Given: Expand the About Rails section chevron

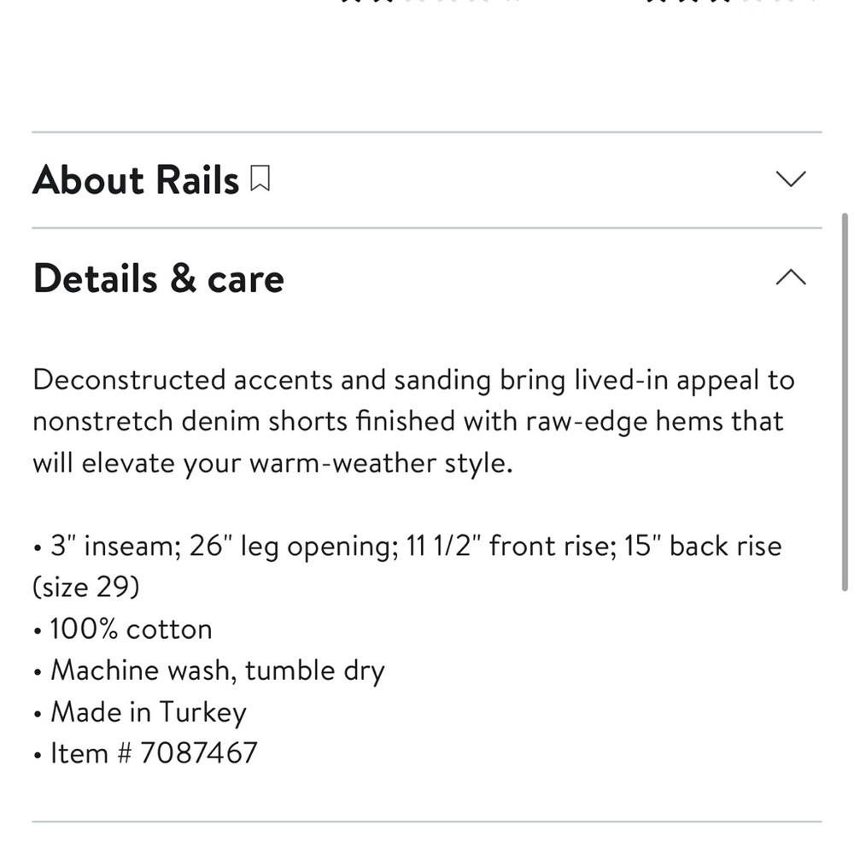Looking at the screenshot, I should point(790,178).
